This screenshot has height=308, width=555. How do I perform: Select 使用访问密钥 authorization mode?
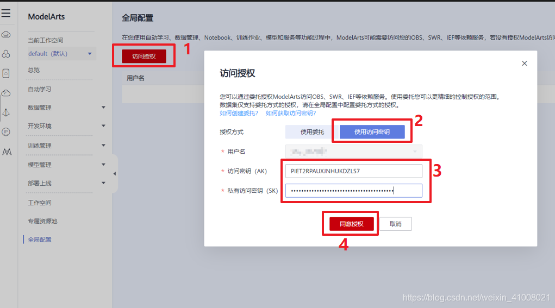pos(372,132)
